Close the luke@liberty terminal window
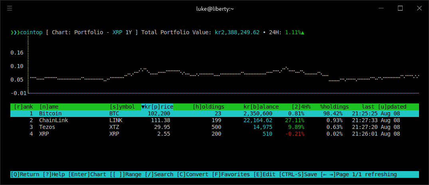429x185 pixels. tap(419, 8)
